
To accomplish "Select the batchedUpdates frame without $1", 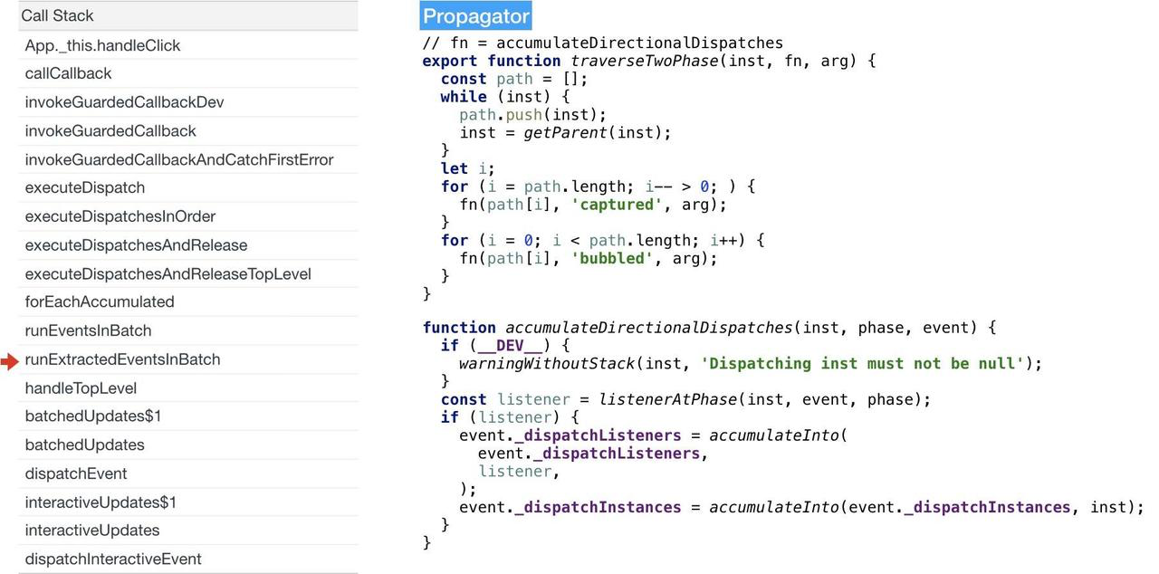I will [x=188, y=445].
